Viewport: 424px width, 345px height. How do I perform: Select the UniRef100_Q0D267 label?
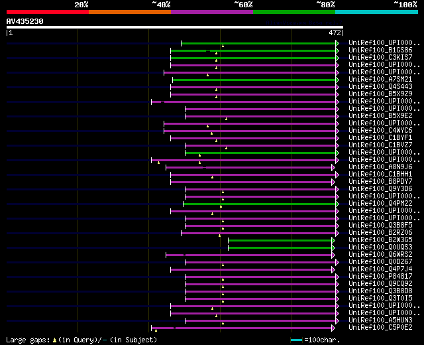pyautogui.click(x=380, y=262)
